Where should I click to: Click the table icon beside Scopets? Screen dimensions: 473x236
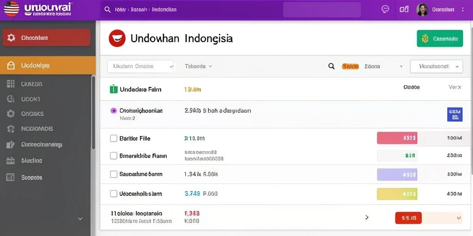click(11, 177)
